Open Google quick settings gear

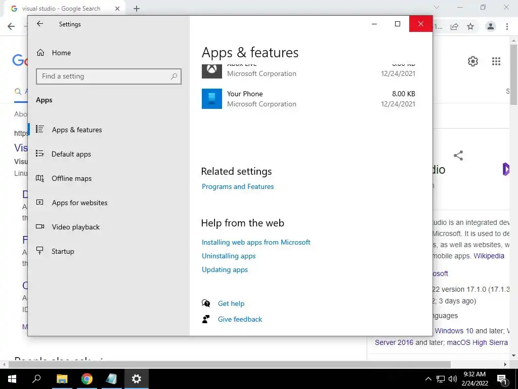coord(473,61)
